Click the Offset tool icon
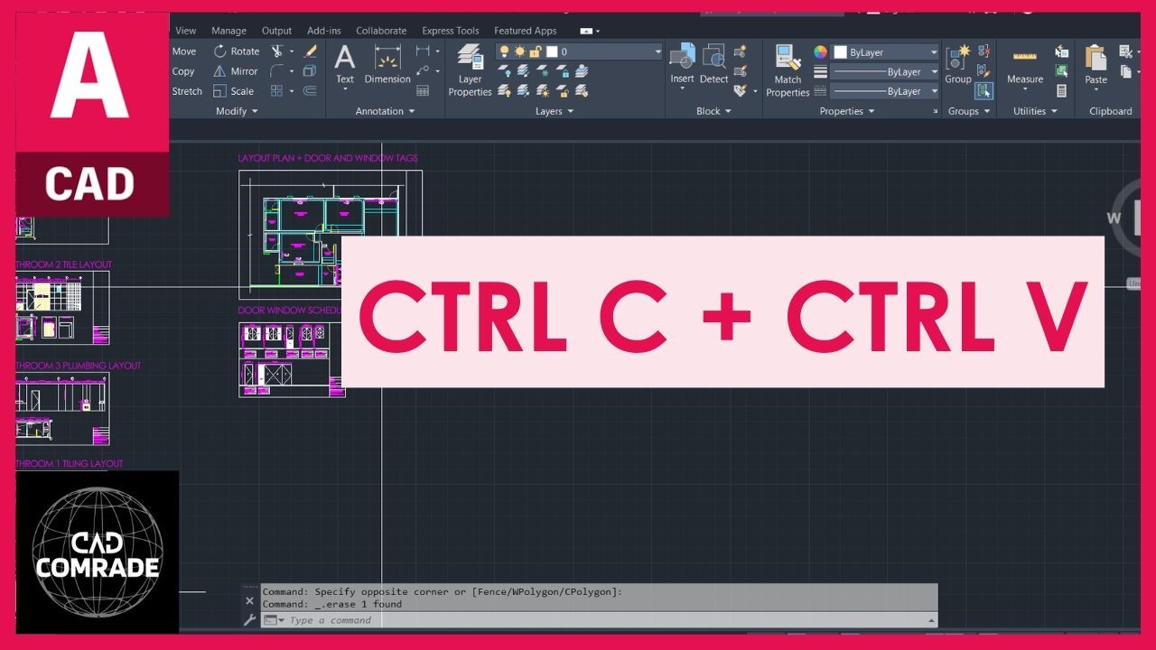1156x650 pixels. pyautogui.click(x=310, y=91)
